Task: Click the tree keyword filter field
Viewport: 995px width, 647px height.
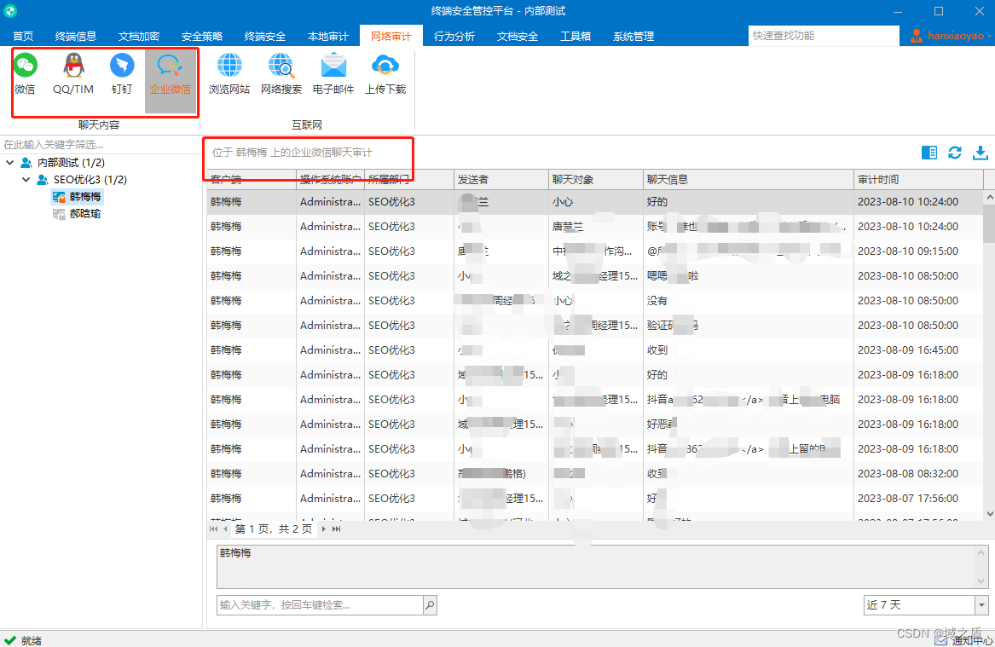Action: [x=101, y=145]
